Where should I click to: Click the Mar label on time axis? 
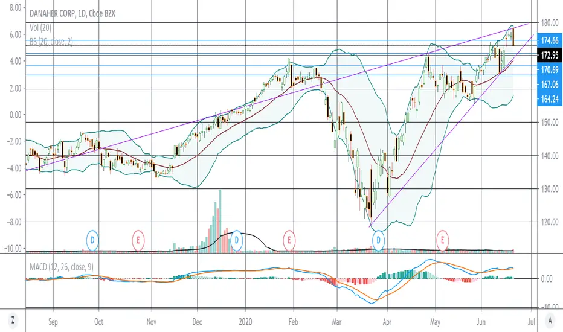coord(337,322)
